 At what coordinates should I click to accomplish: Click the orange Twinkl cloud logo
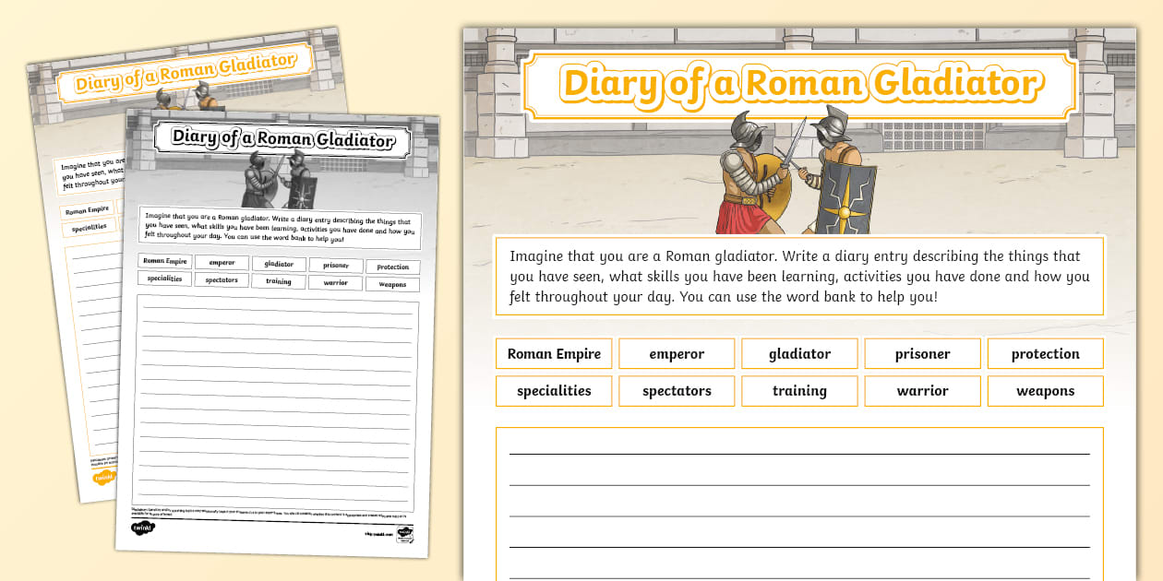(x=104, y=478)
